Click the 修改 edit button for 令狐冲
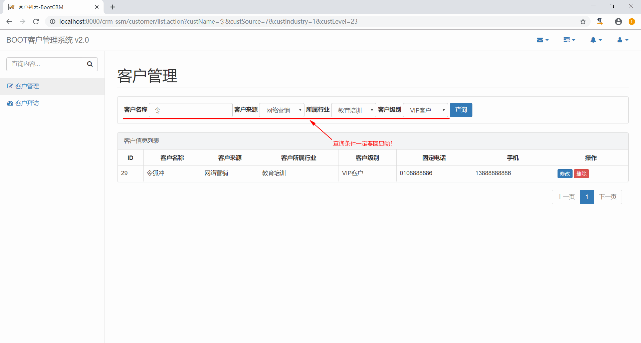This screenshot has height=343, width=641. (565, 173)
